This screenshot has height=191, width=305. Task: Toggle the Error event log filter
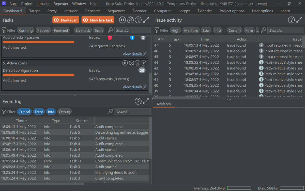[x=39, y=112]
